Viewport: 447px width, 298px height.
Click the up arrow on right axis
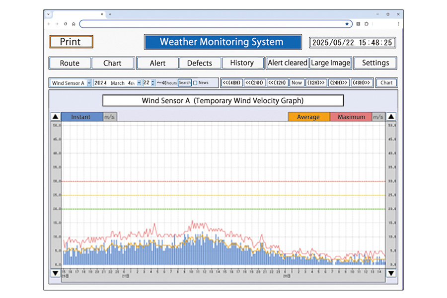tap(391, 117)
